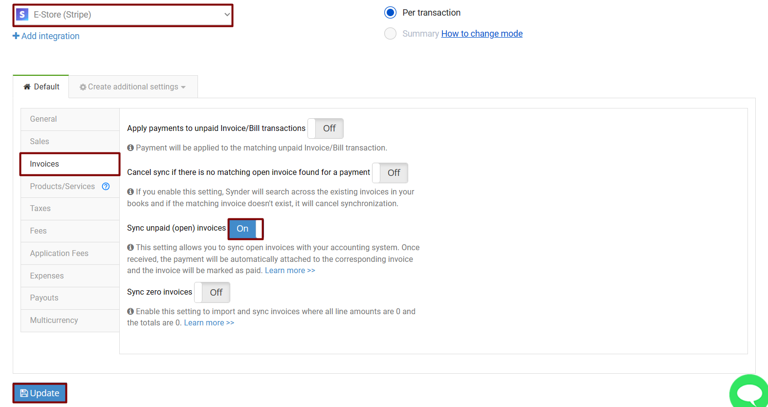
Task: Open the green chat bubble widget
Action: point(749,391)
